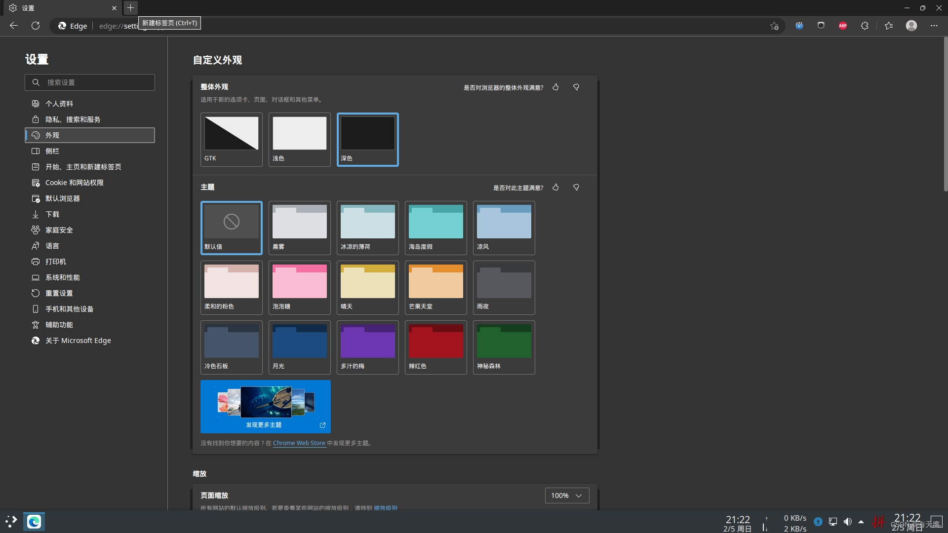Thumbs down the theme satisfaction feedback
This screenshot has width=948, height=533.
(x=576, y=188)
